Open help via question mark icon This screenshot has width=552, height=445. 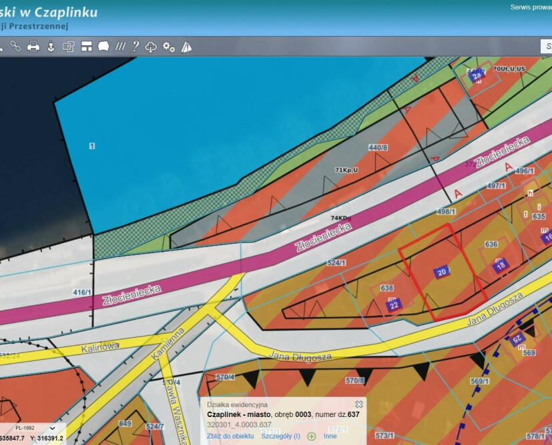[135, 47]
